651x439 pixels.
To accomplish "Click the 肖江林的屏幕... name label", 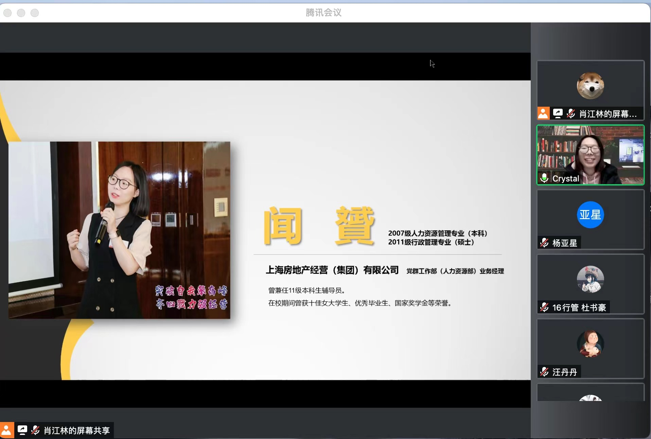I will pos(608,114).
